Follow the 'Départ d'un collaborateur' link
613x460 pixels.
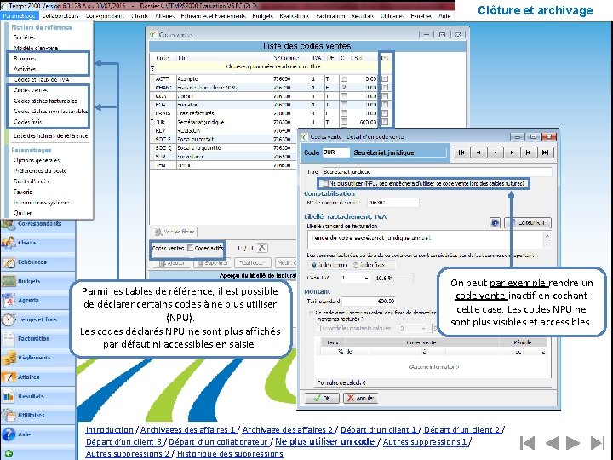coord(218,442)
